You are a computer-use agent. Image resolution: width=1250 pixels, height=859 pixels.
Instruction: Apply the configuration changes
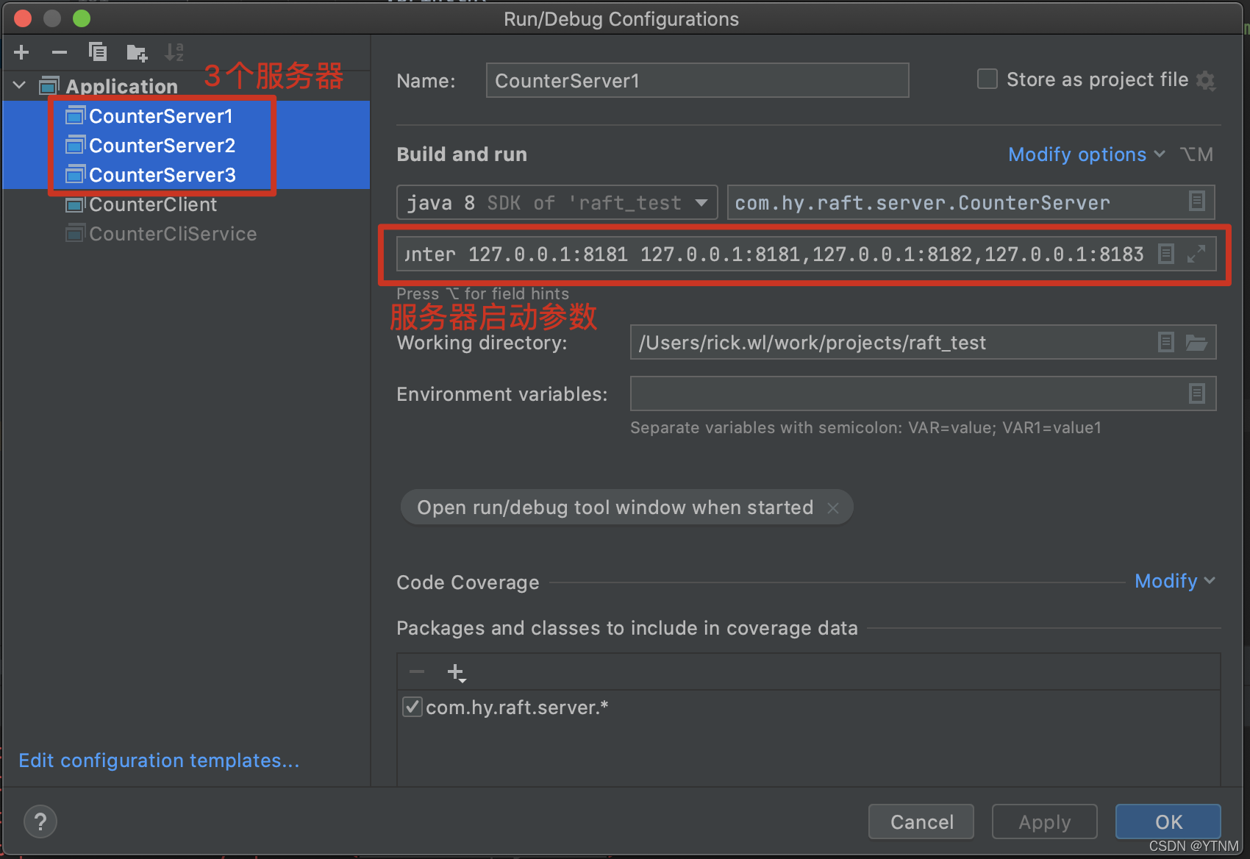click(x=1044, y=821)
